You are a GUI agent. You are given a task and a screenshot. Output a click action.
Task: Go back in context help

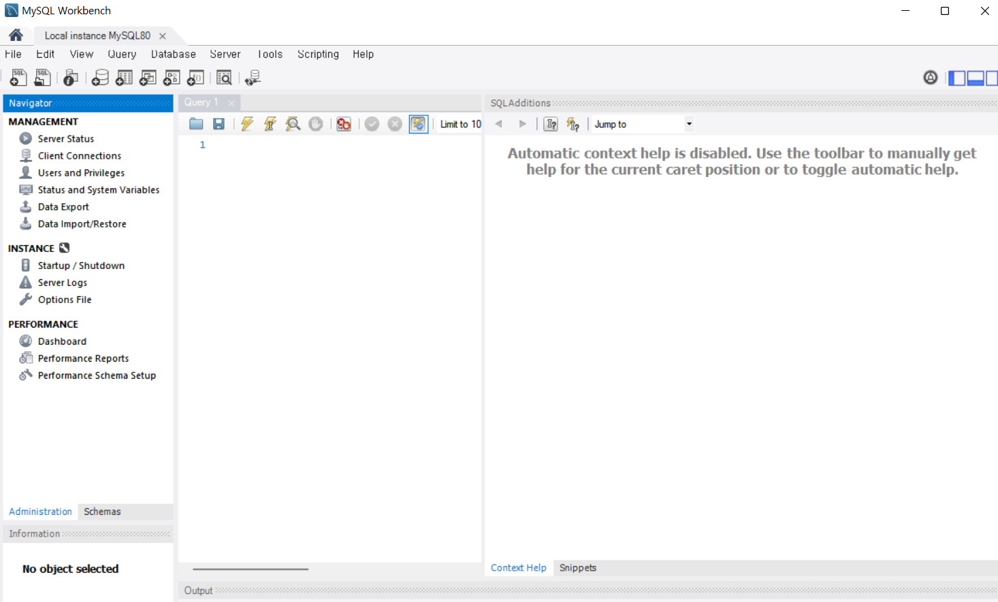pos(499,124)
